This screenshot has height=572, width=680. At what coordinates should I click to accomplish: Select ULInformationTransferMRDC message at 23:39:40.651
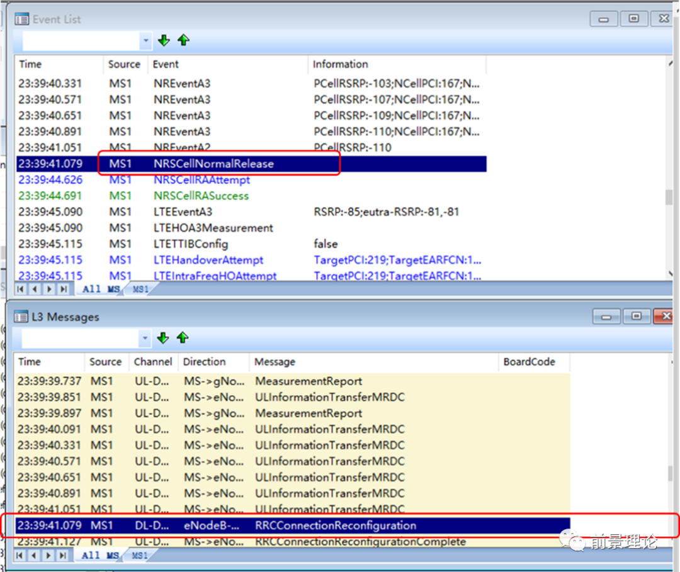(293, 478)
